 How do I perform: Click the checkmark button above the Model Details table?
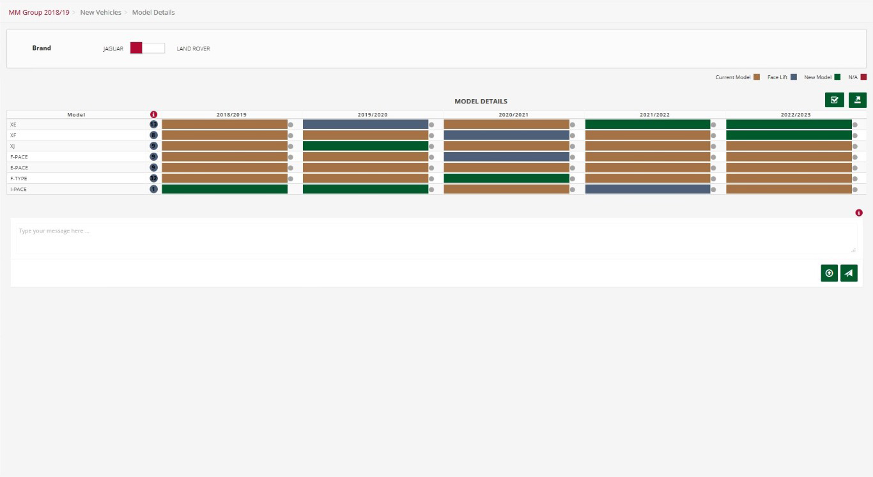834,100
